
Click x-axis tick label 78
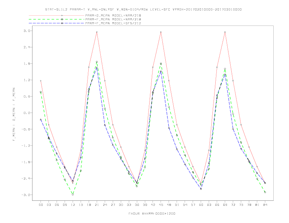click(x=249, y=205)
